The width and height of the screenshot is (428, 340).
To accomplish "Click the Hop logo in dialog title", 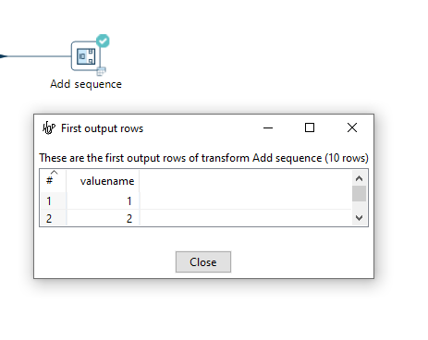I will click(x=49, y=127).
